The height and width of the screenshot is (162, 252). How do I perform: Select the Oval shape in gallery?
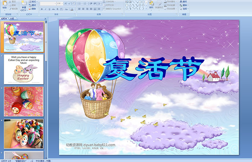coord(143,2)
